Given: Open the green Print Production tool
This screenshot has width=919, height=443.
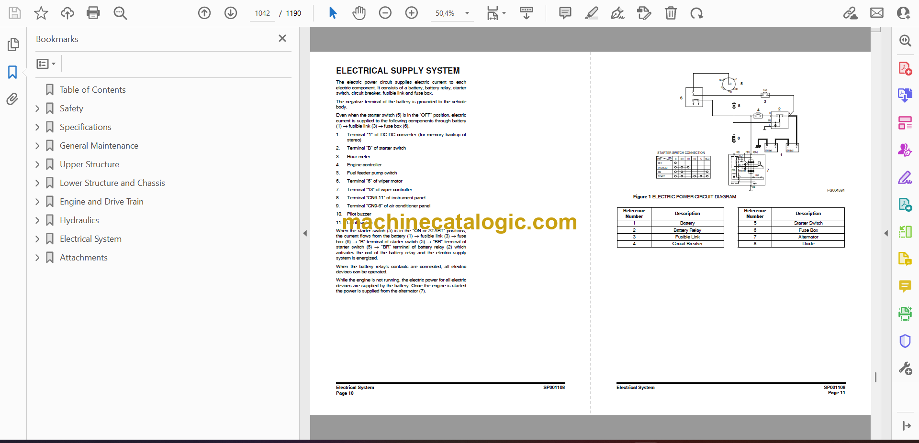Looking at the screenshot, I should coord(905,313).
